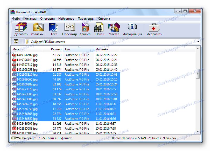Select file 1452486907.jpg

click(x=27, y=124)
